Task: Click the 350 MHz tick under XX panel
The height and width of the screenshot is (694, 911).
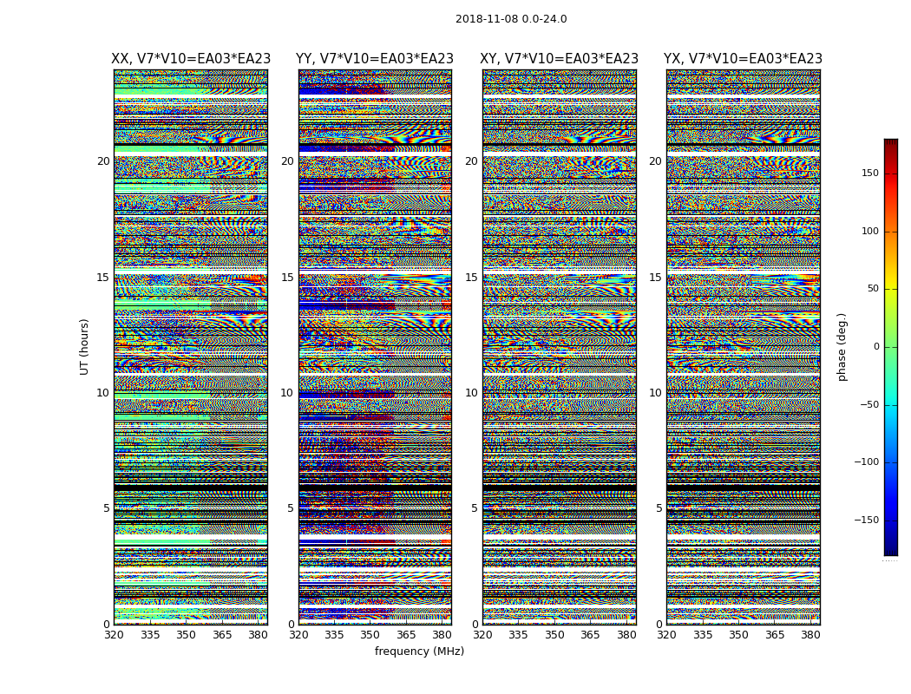Action: (x=186, y=635)
